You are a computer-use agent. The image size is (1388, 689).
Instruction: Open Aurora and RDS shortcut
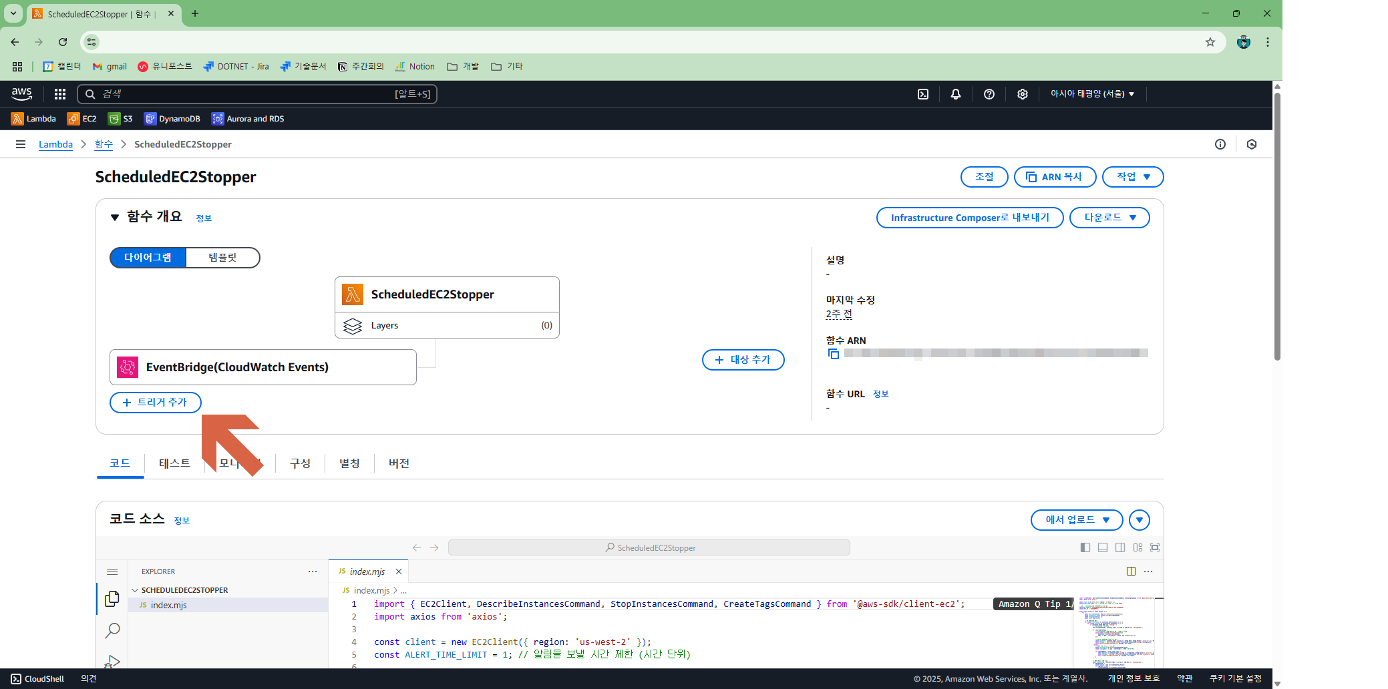point(248,119)
